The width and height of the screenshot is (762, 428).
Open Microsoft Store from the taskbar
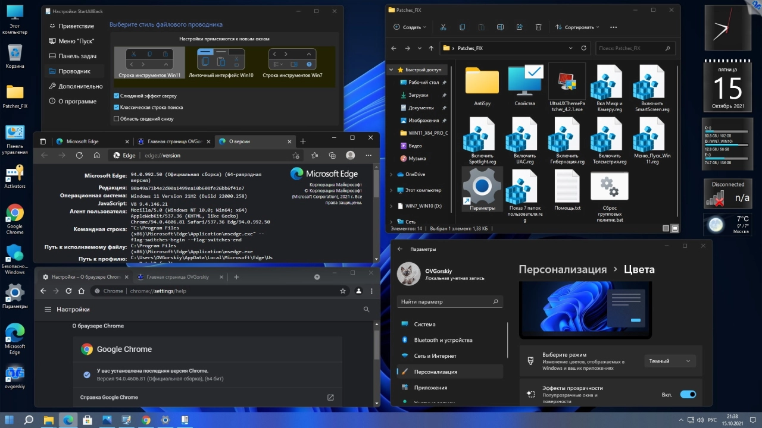pyautogui.click(x=88, y=420)
